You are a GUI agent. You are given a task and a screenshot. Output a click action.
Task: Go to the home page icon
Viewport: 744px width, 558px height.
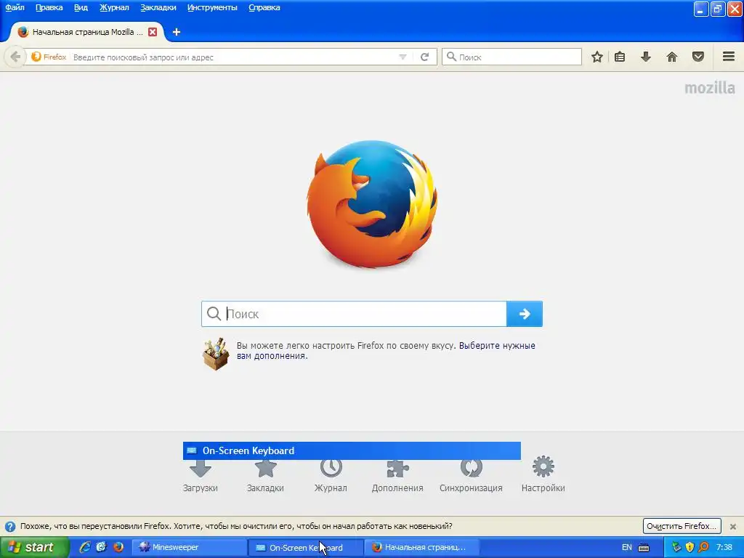[672, 57]
